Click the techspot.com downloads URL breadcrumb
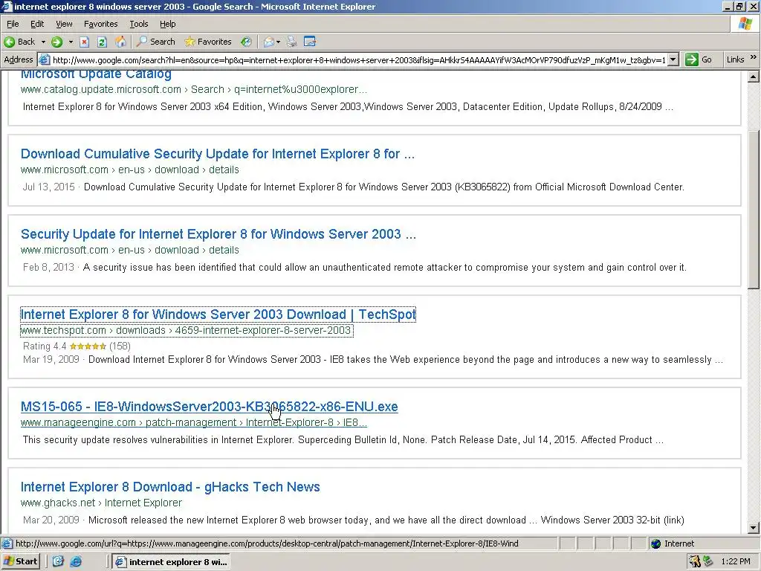The height and width of the screenshot is (571, 761). pos(187,331)
